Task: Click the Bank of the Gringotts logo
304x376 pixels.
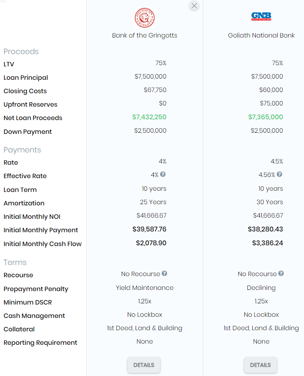Action: (145, 18)
